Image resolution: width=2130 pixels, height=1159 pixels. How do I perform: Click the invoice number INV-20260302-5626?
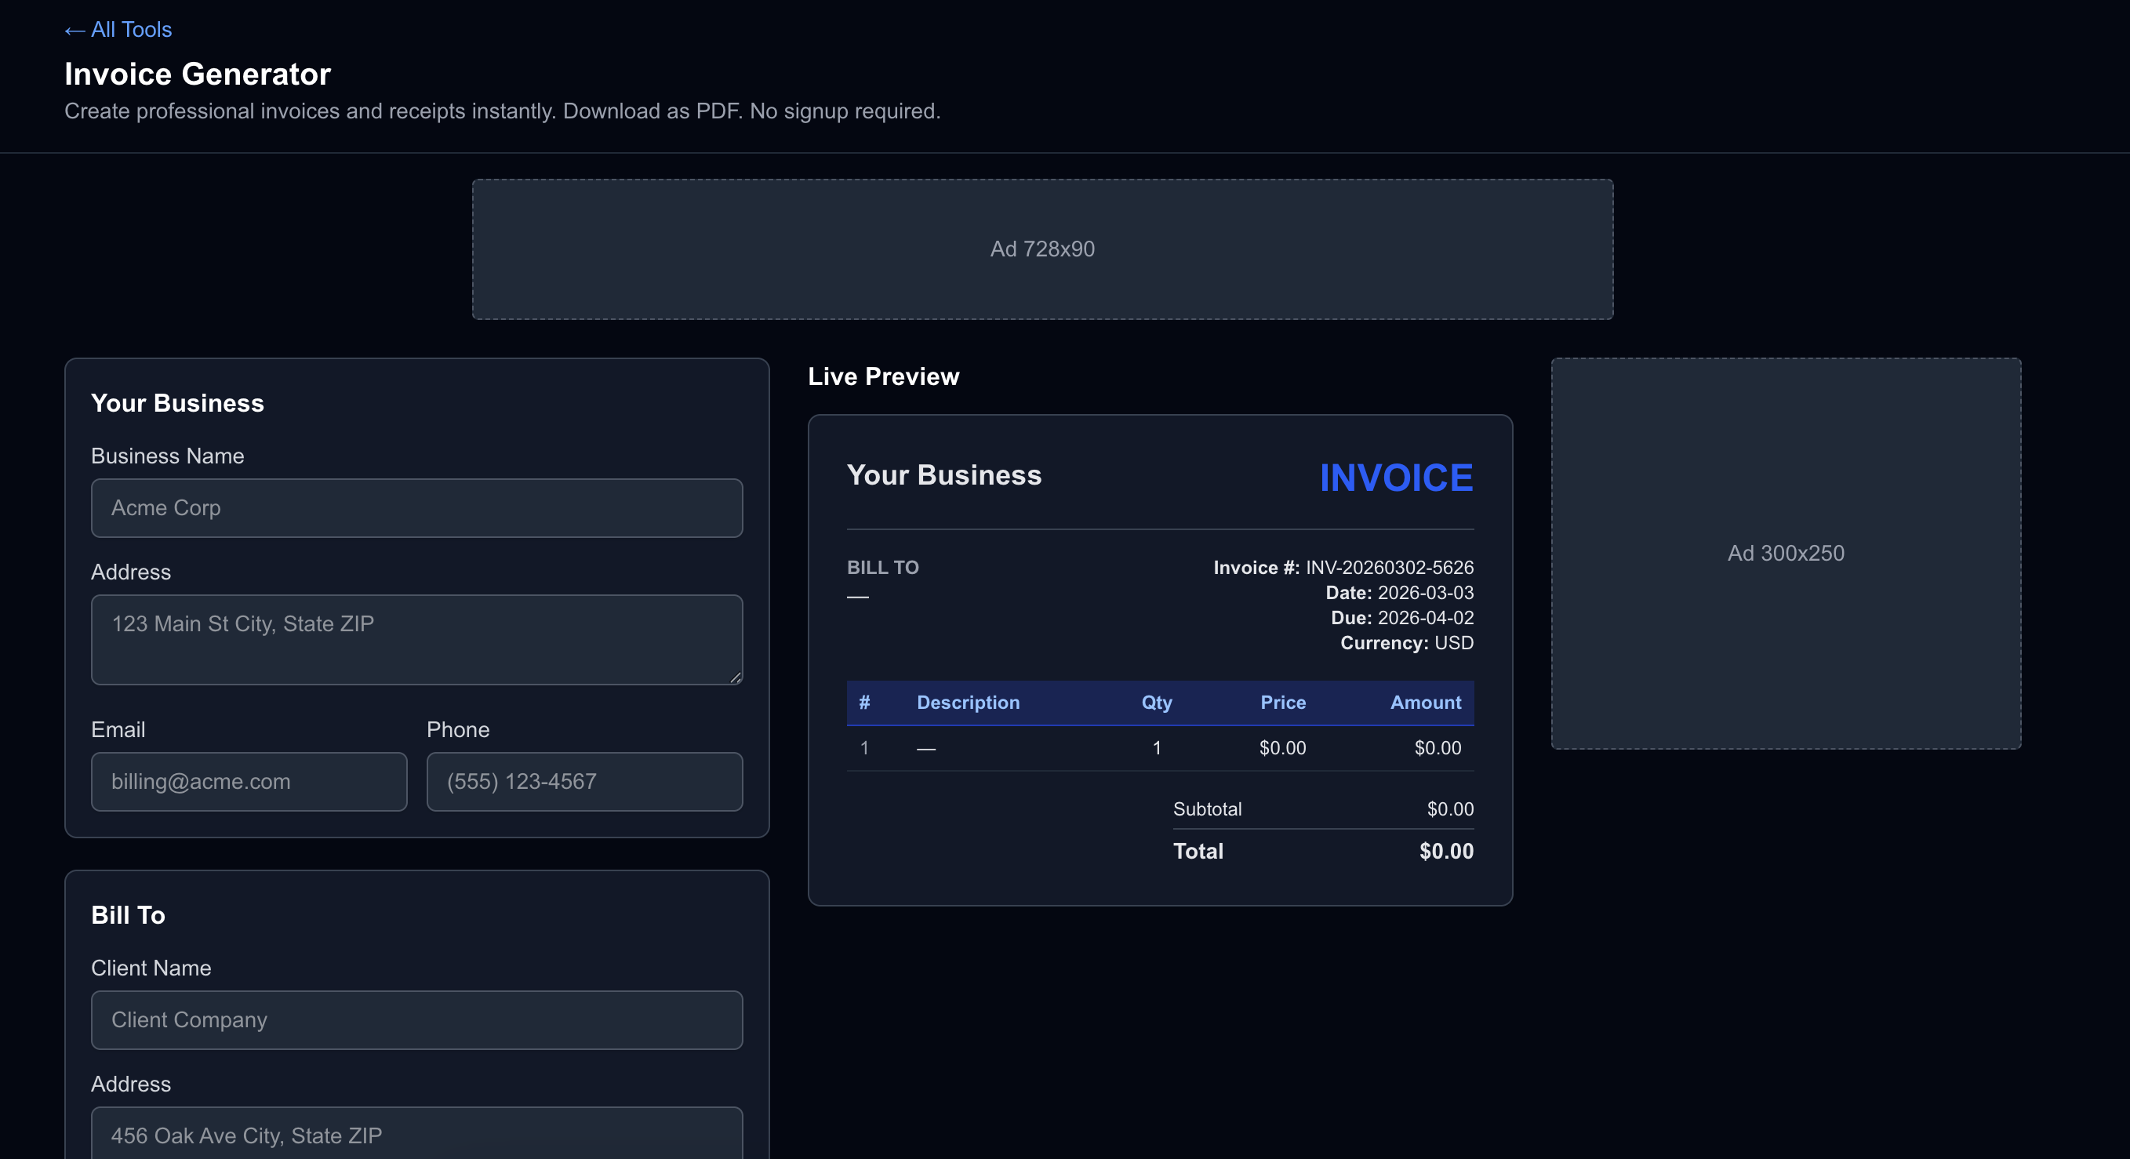(1388, 567)
